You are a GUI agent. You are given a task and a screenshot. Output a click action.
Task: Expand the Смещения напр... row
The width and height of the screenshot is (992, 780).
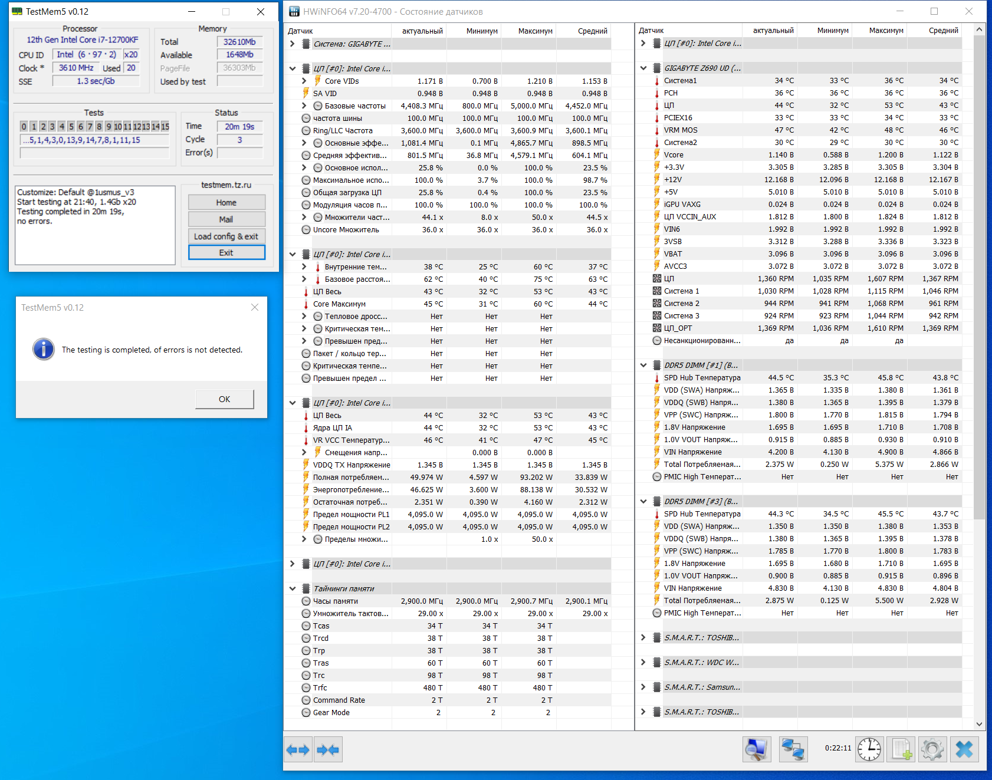pyautogui.click(x=304, y=452)
